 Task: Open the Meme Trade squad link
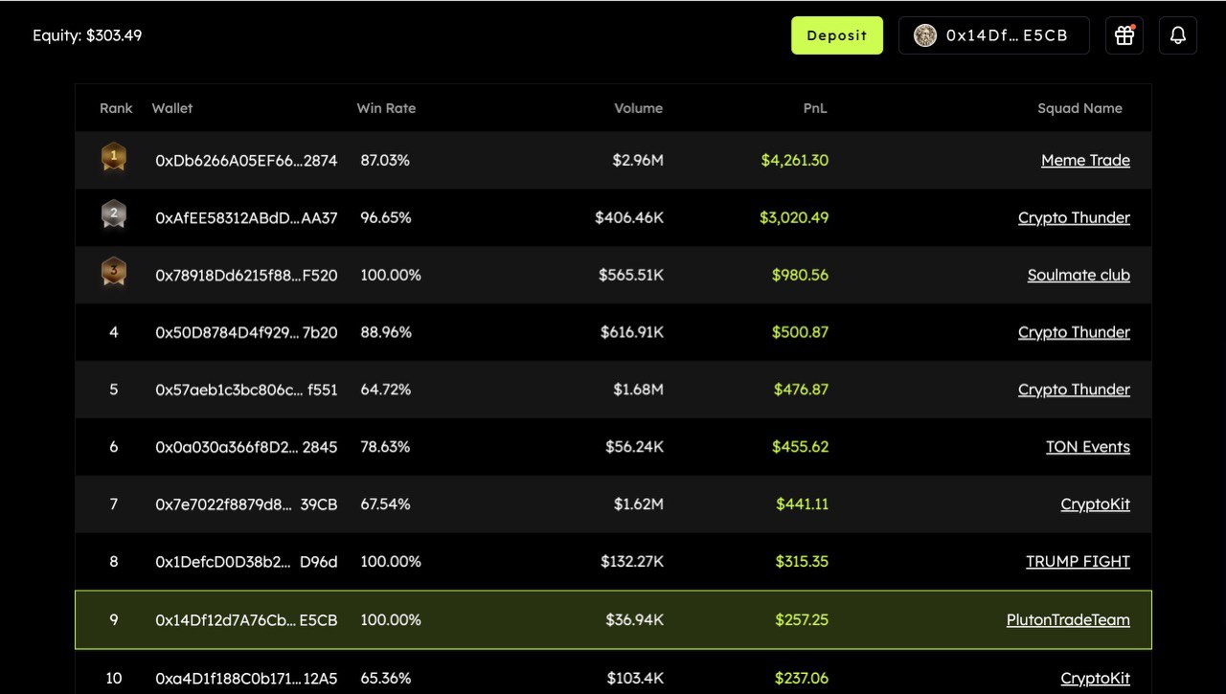(1085, 161)
